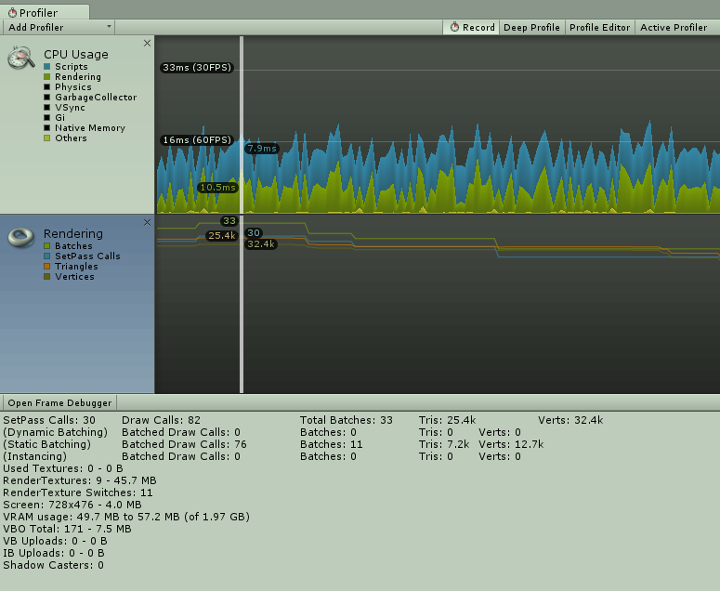The width and height of the screenshot is (720, 591).
Task: Click the Rendering torus icon
Action: click(21, 237)
